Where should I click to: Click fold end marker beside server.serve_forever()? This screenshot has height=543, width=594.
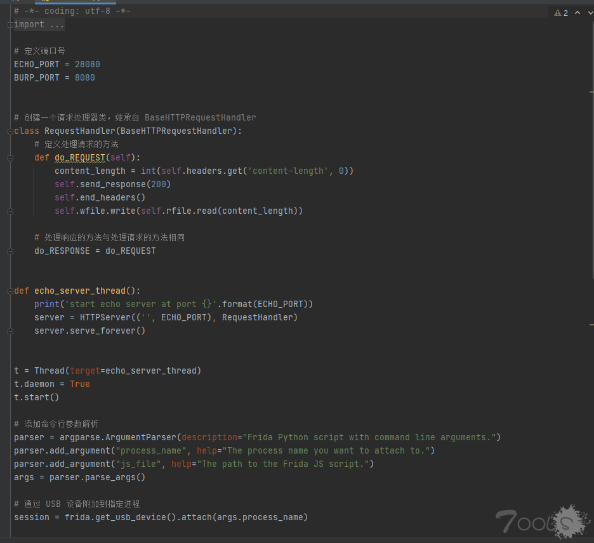[x=10, y=331]
